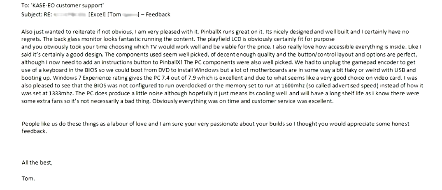Screen dimensions: 442x190
Task: Click the blurred text after 'RE:'
Action: coord(70,14)
